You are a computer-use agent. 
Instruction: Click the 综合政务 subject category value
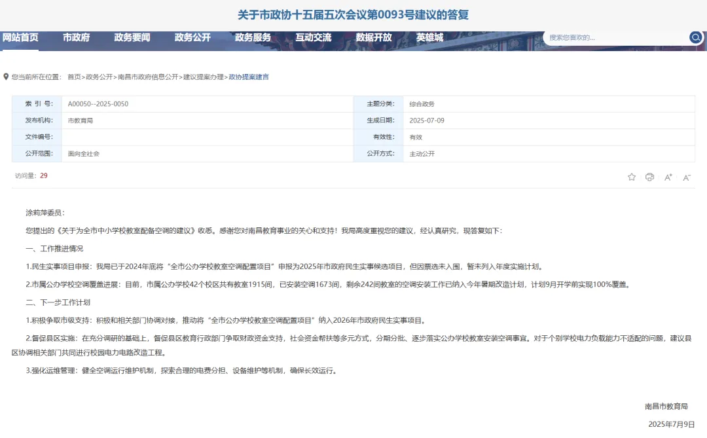422,104
